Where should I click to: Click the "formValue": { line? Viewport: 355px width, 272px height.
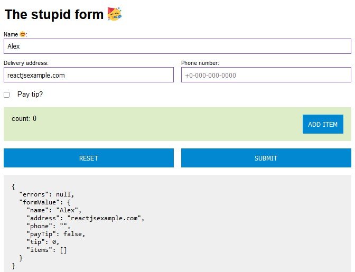[x=45, y=202]
